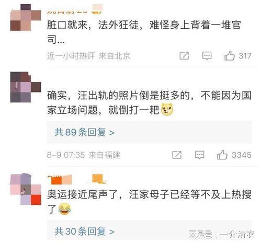Tap the third commenter's username
The image size is (261, 244).
(x=60, y=180)
